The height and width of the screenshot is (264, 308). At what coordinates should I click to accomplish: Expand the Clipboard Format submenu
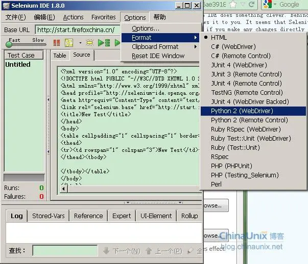[160, 47]
